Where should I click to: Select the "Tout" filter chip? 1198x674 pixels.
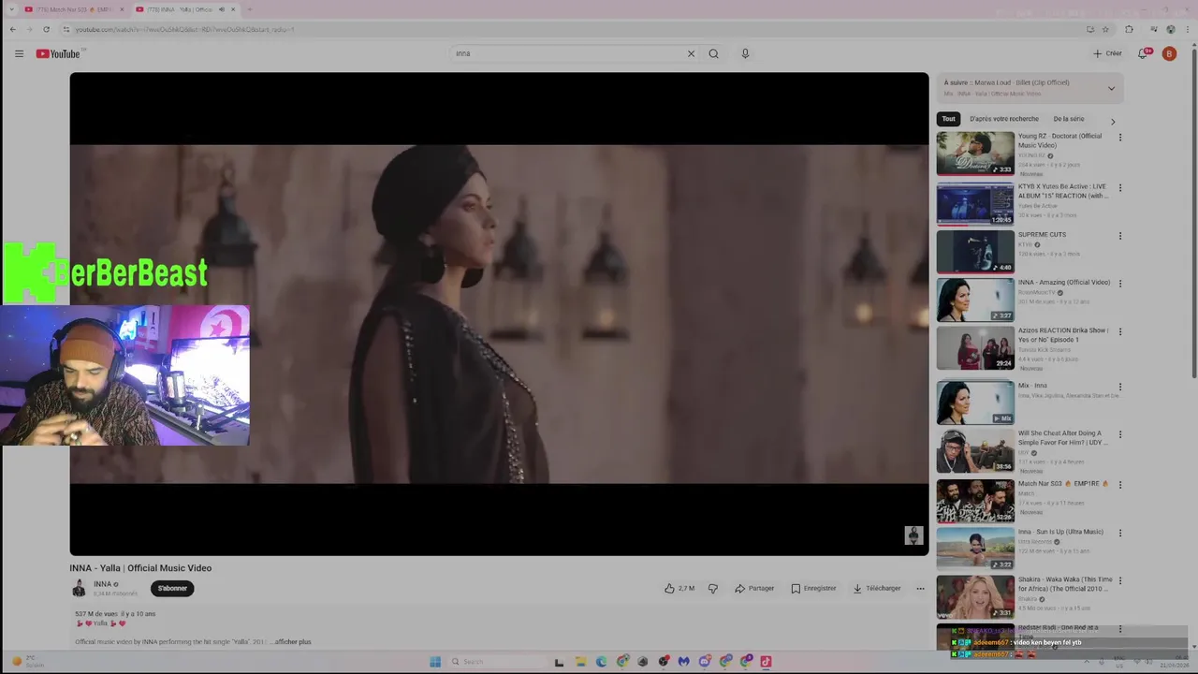pyautogui.click(x=948, y=119)
